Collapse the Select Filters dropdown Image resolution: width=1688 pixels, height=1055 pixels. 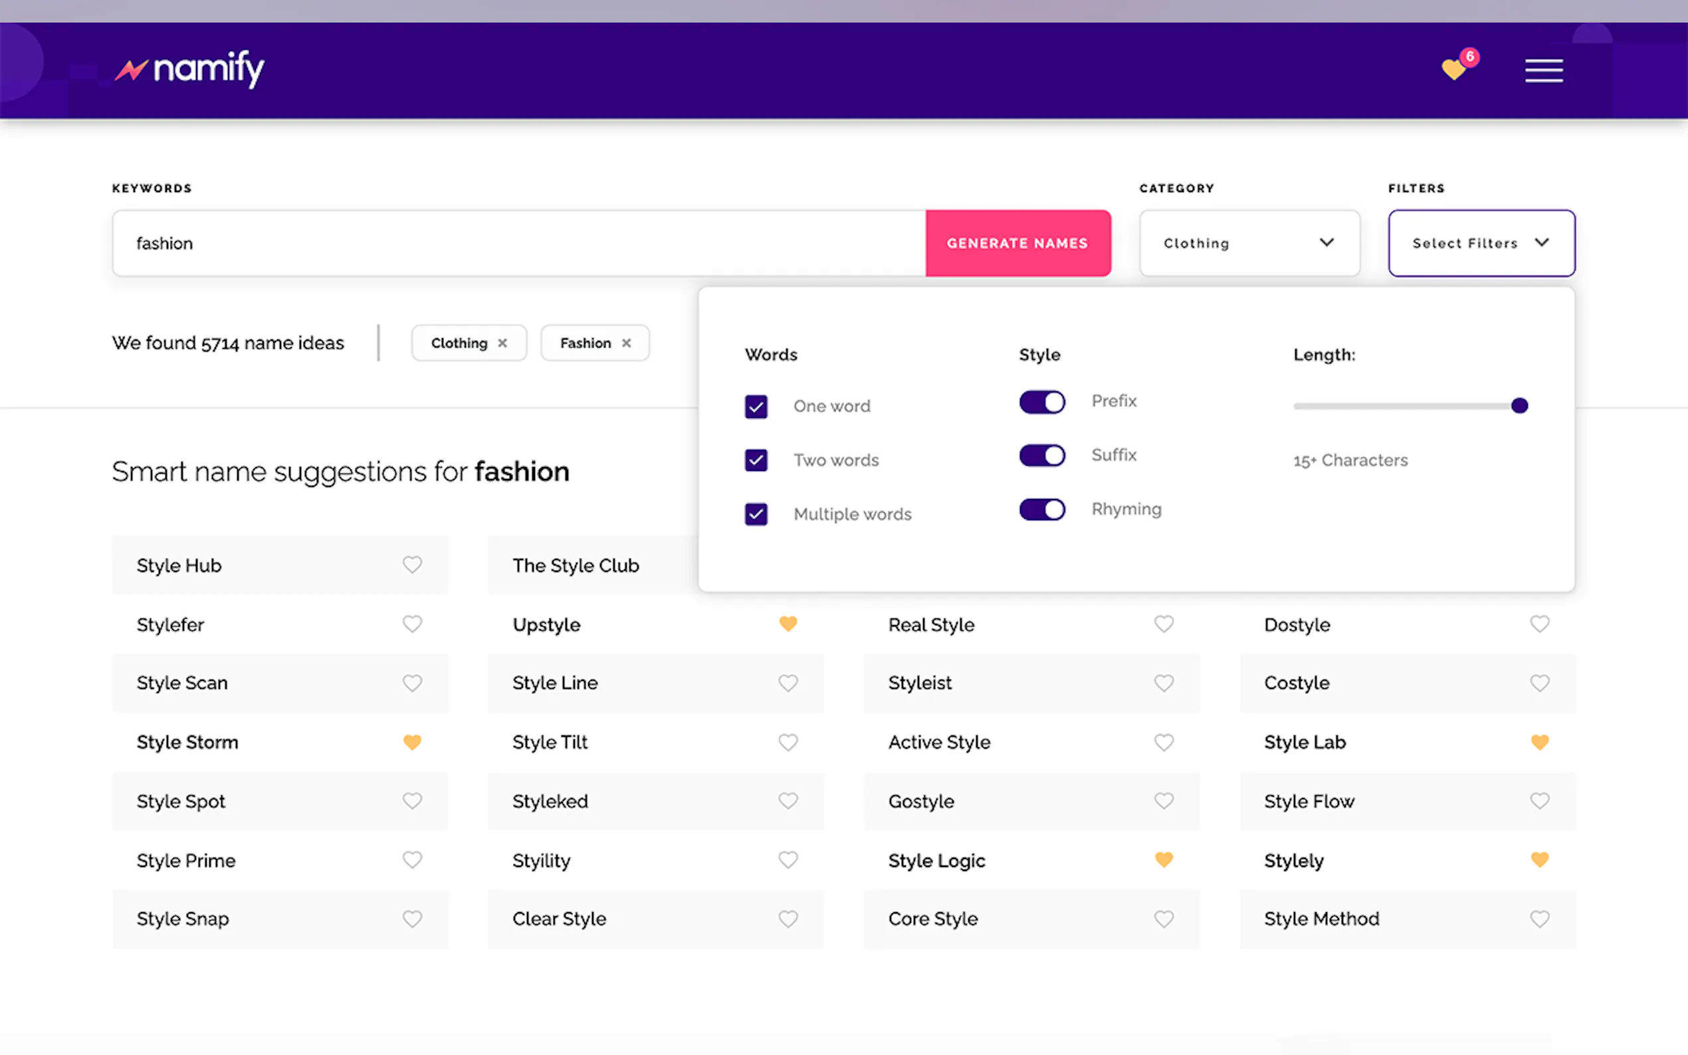(1481, 242)
